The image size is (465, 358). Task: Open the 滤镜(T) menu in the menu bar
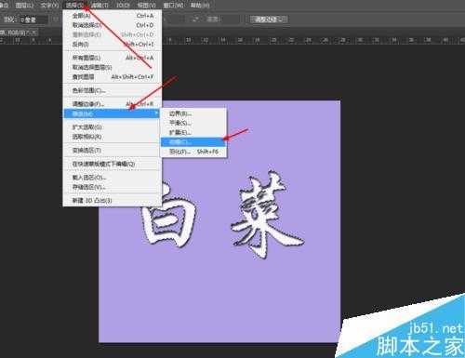tap(100, 6)
